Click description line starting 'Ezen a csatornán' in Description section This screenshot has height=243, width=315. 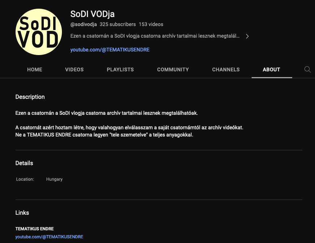pyautogui.click(x=106, y=113)
